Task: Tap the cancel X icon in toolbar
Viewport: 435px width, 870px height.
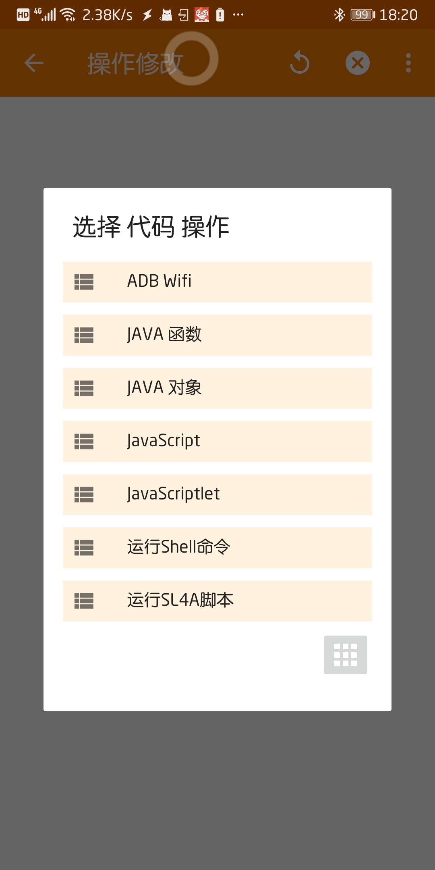Action: tap(358, 63)
